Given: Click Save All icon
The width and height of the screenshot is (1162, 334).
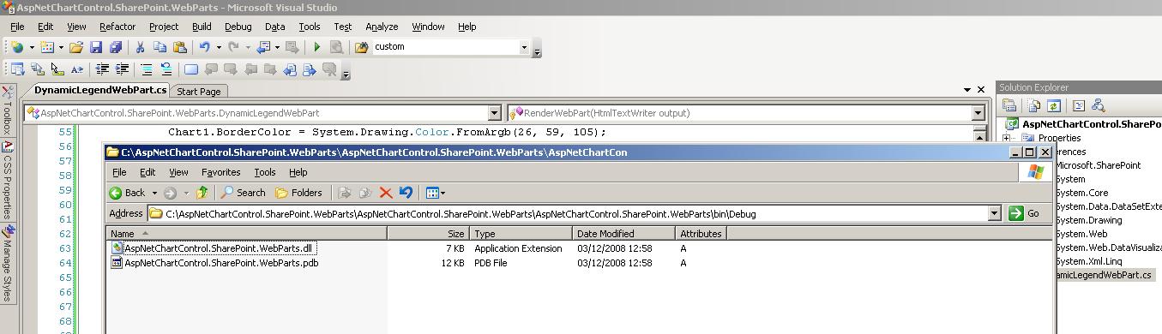Looking at the screenshot, I should 115,47.
